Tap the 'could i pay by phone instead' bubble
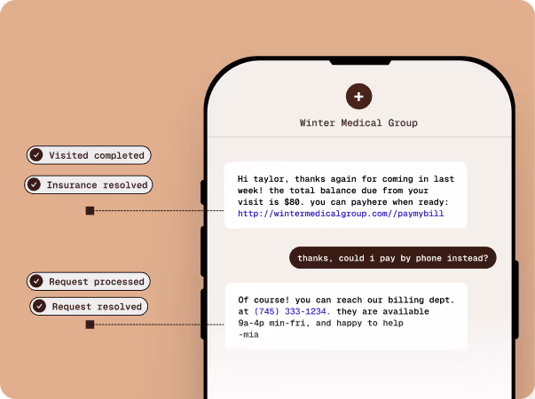The height and width of the screenshot is (399, 535). [x=393, y=258]
